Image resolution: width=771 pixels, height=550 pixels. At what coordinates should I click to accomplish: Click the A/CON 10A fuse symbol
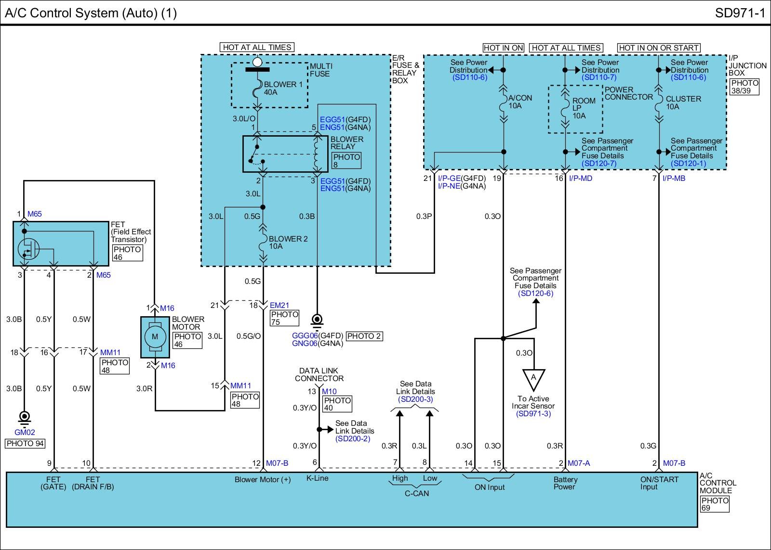pos(503,102)
